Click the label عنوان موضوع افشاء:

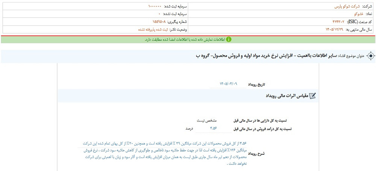pyautogui.click(x=351, y=56)
